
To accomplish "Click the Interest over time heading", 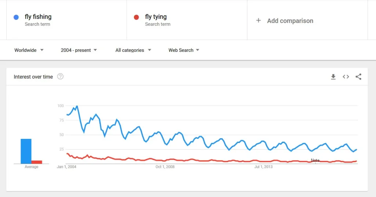I will (x=33, y=77).
